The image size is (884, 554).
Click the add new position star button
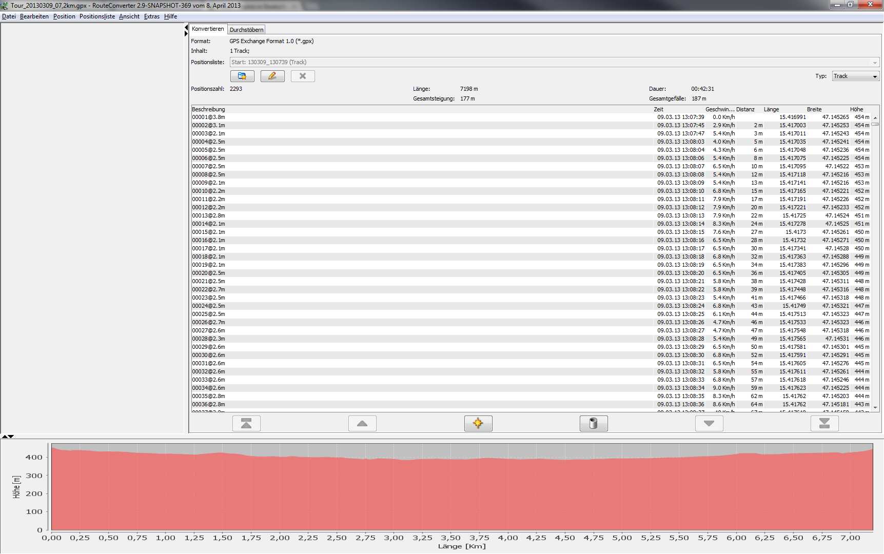(x=478, y=424)
